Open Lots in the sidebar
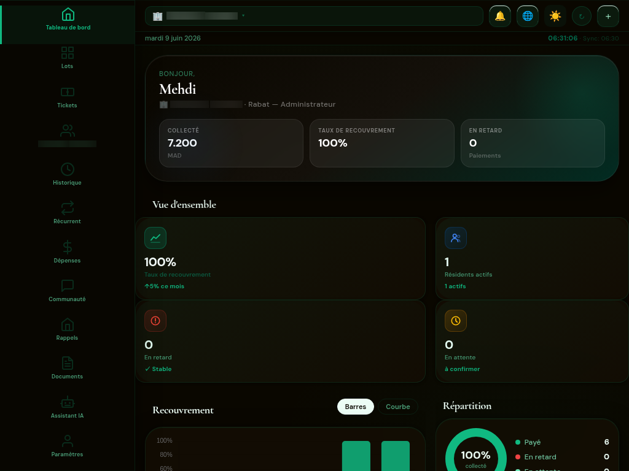This screenshot has width=629, height=471. pos(68,58)
